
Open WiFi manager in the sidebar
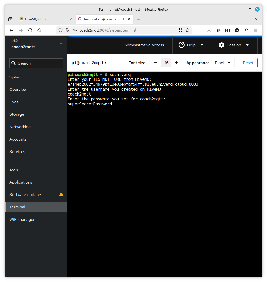[x=22, y=219]
